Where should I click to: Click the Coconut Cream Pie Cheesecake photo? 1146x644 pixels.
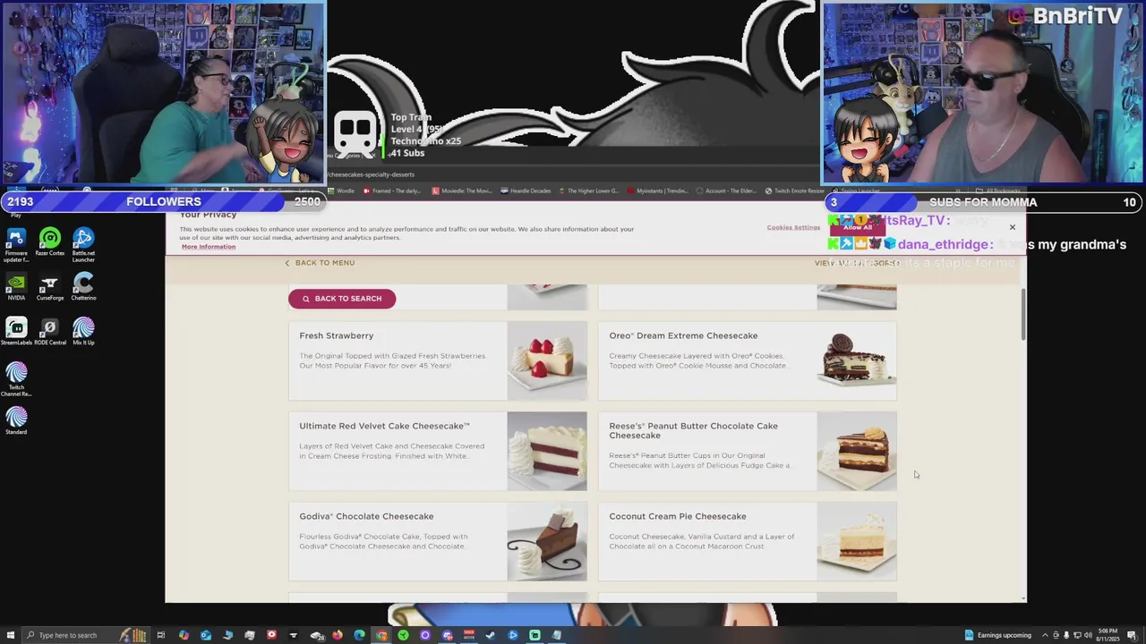(x=857, y=542)
